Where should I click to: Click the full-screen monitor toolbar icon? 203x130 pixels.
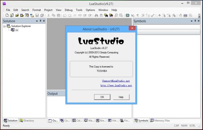coord(128,16)
